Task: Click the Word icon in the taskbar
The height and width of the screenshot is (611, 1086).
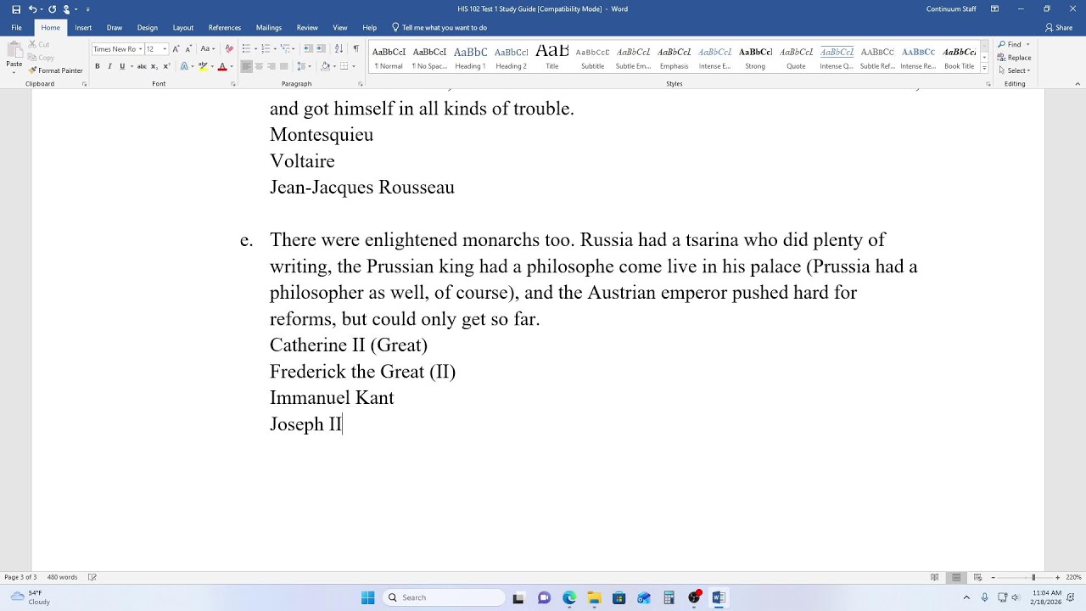Action: pyautogui.click(x=719, y=597)
